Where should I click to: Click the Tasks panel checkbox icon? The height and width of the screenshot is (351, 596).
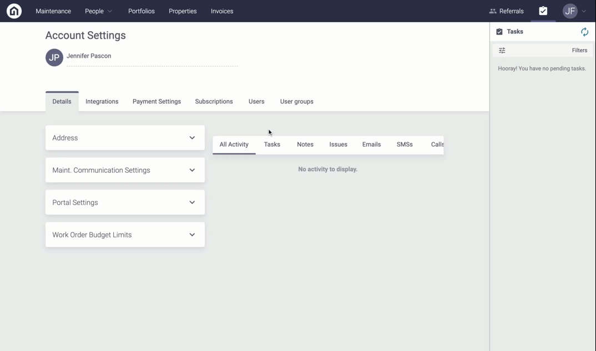[x=499, y=32]
